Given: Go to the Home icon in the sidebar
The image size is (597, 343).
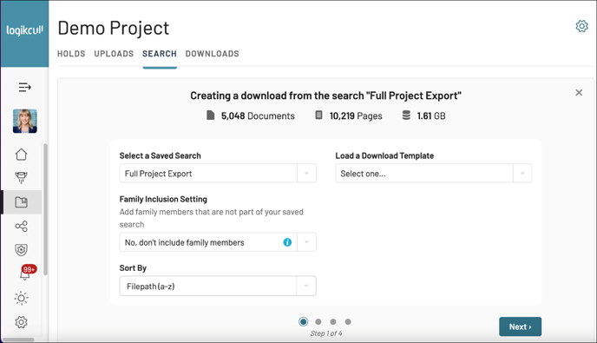Looking at the screenshot, I should [22, 155].
